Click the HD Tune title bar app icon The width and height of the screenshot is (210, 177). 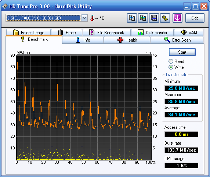click(x=5, y=6)
